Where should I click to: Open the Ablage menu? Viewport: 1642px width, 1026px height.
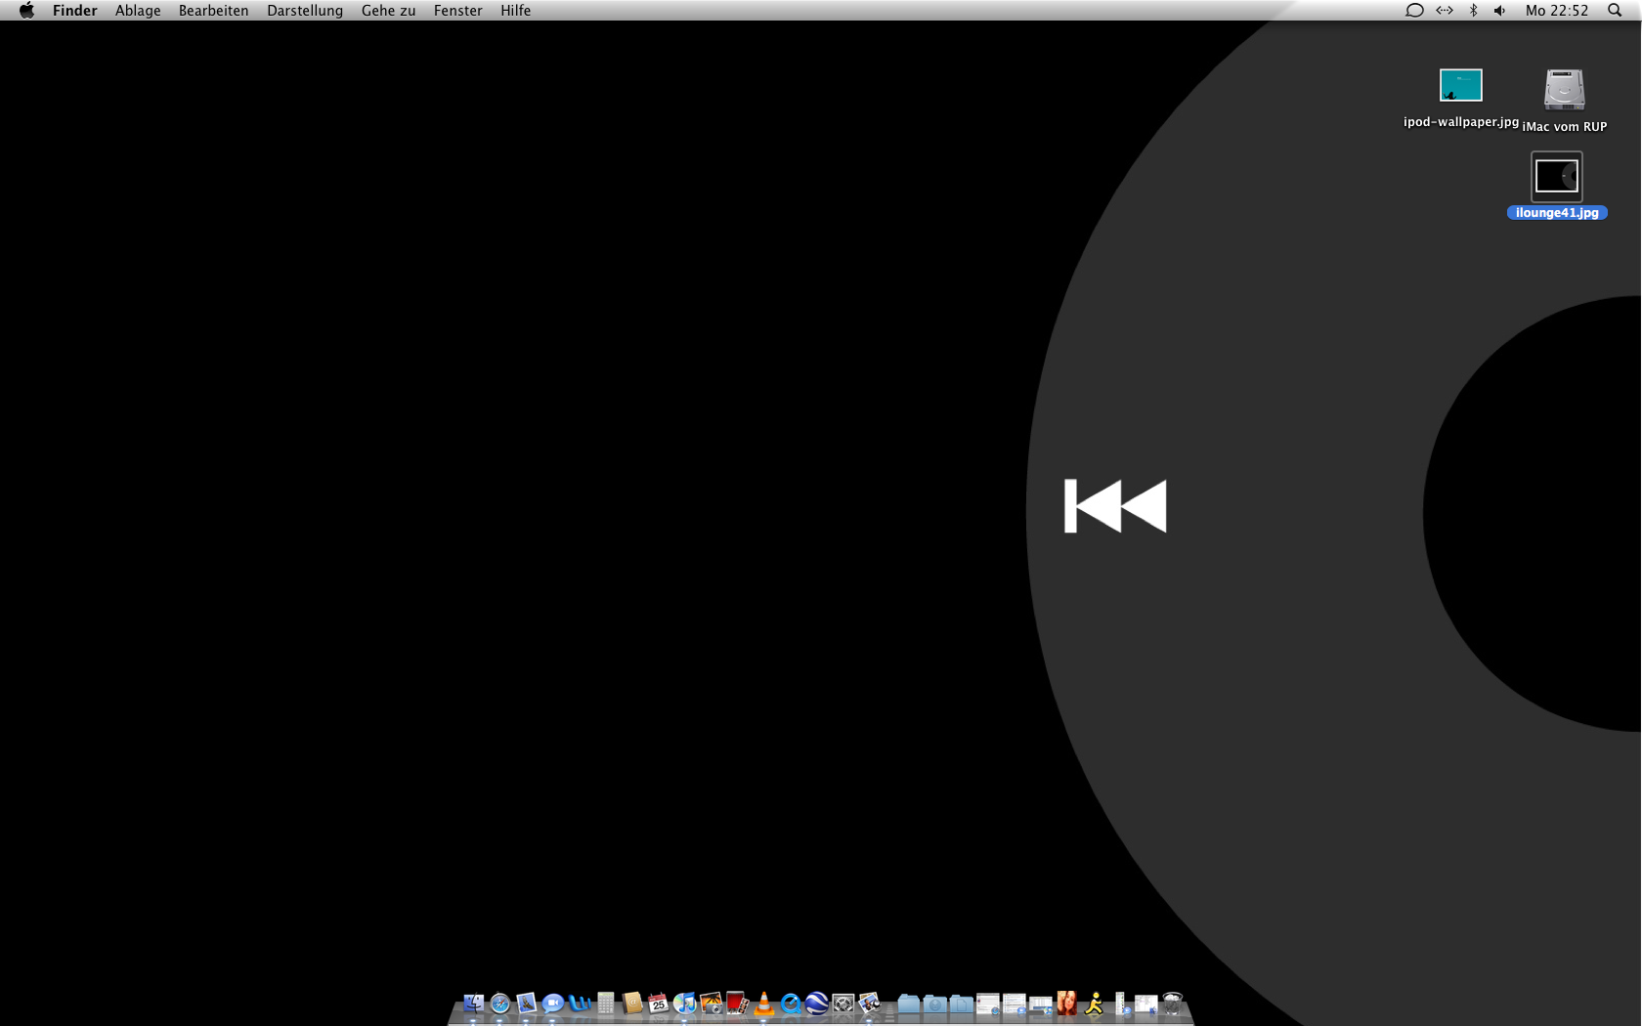[x=138, y=11]
